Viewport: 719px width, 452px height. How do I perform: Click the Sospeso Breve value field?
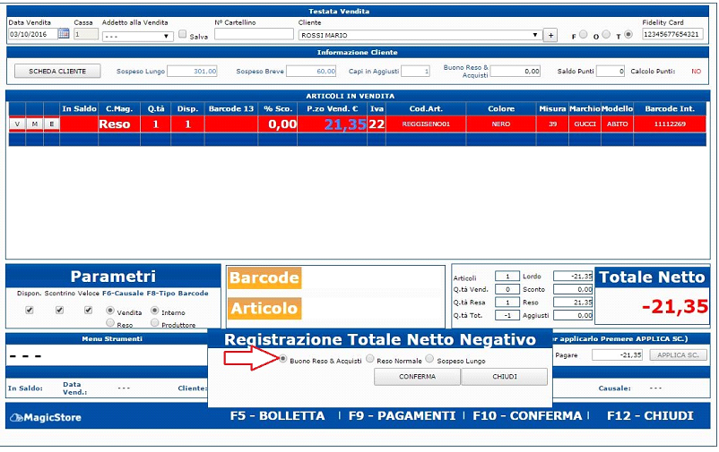click(311, 71)
